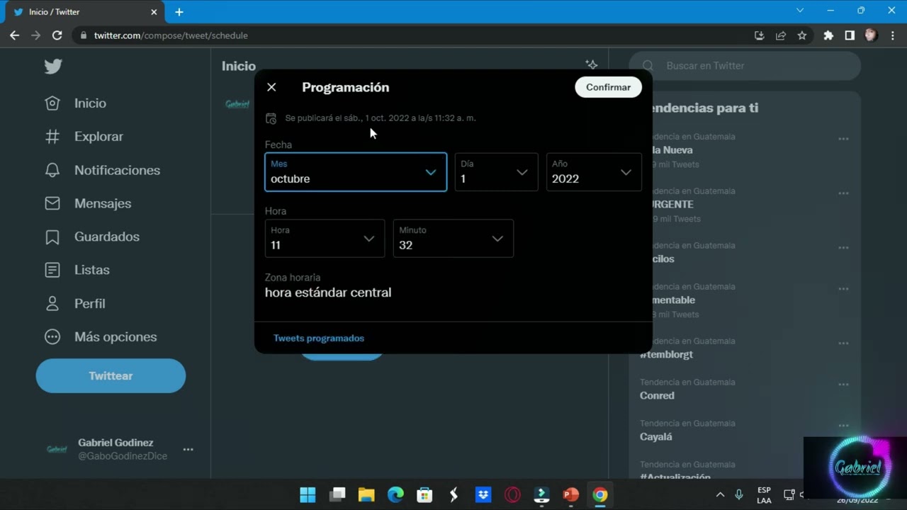
Task: Click the sparkle top tweets icon
Action: [x=591, y=65]
